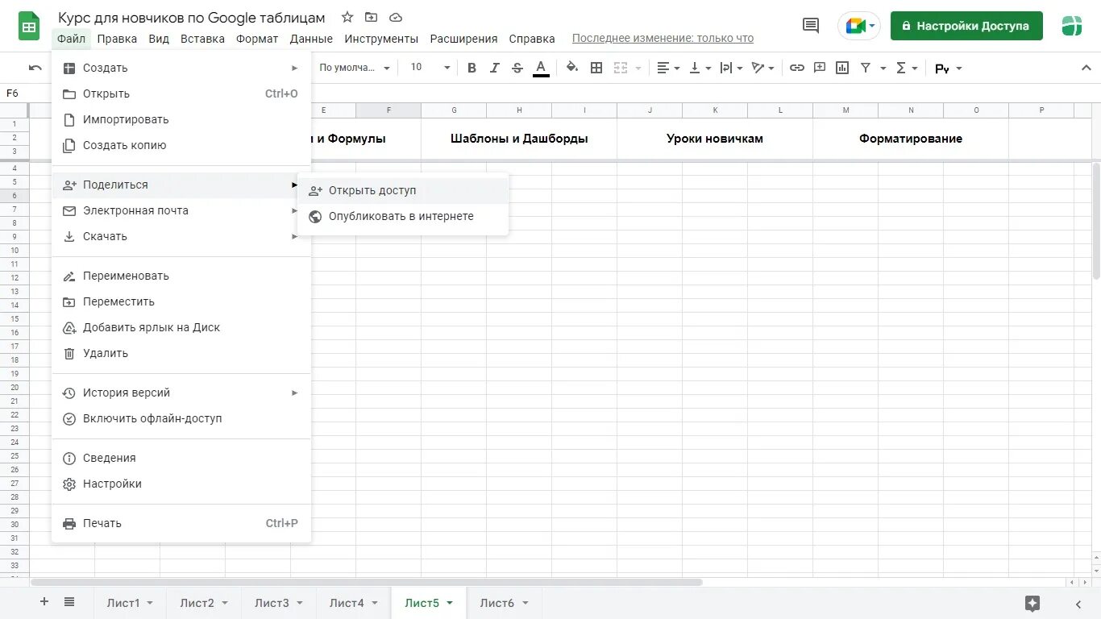
Task: Open the text color picker
Action: (541, 68)
